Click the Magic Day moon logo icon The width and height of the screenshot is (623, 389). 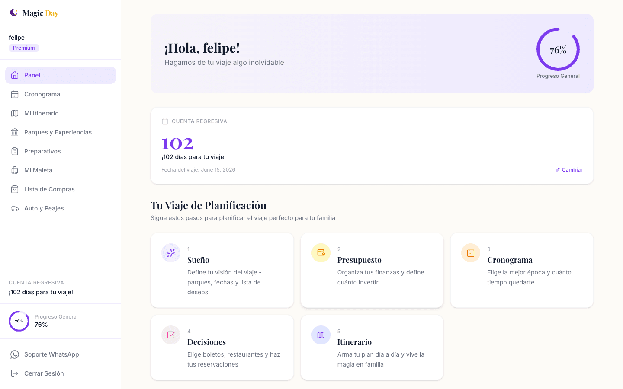pos(14,13)
